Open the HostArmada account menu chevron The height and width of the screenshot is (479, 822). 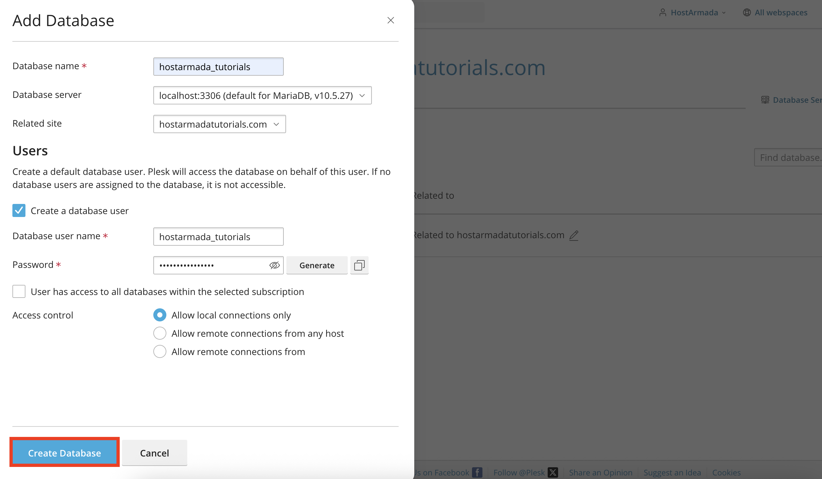click(x=723, y=13)
